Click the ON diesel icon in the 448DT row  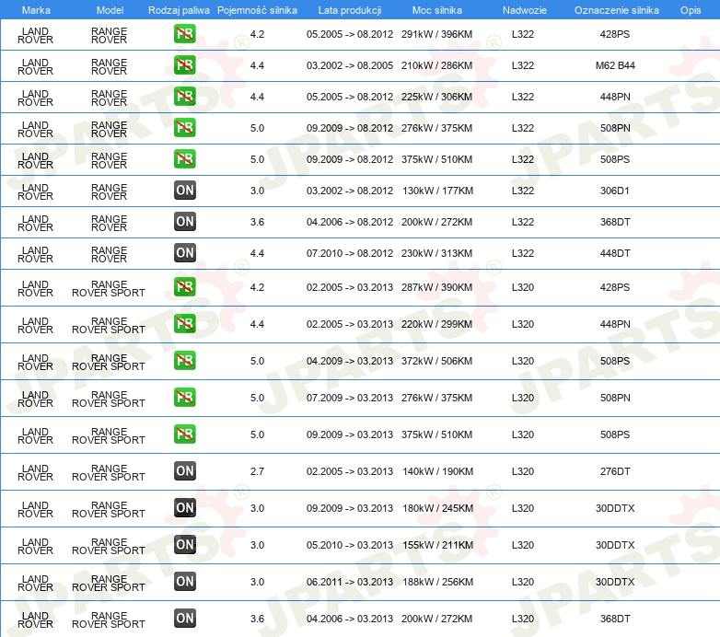[x=184, y=253]
